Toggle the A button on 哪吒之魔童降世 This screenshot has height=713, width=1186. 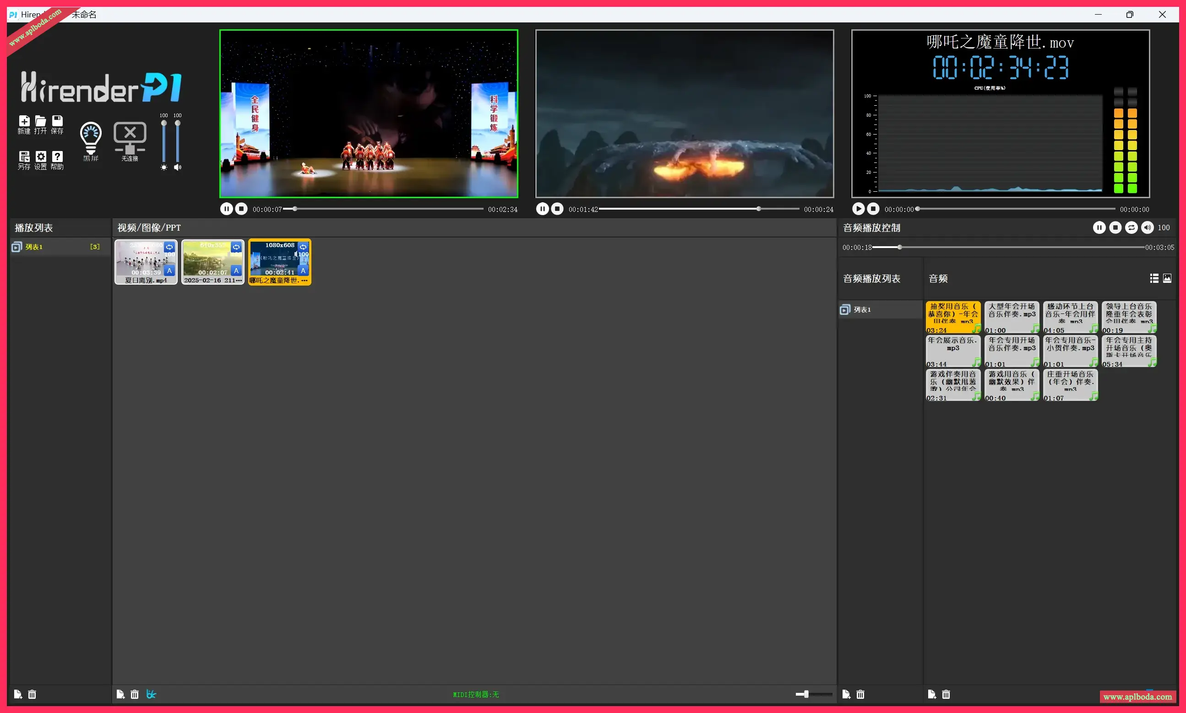pos(303,271)
